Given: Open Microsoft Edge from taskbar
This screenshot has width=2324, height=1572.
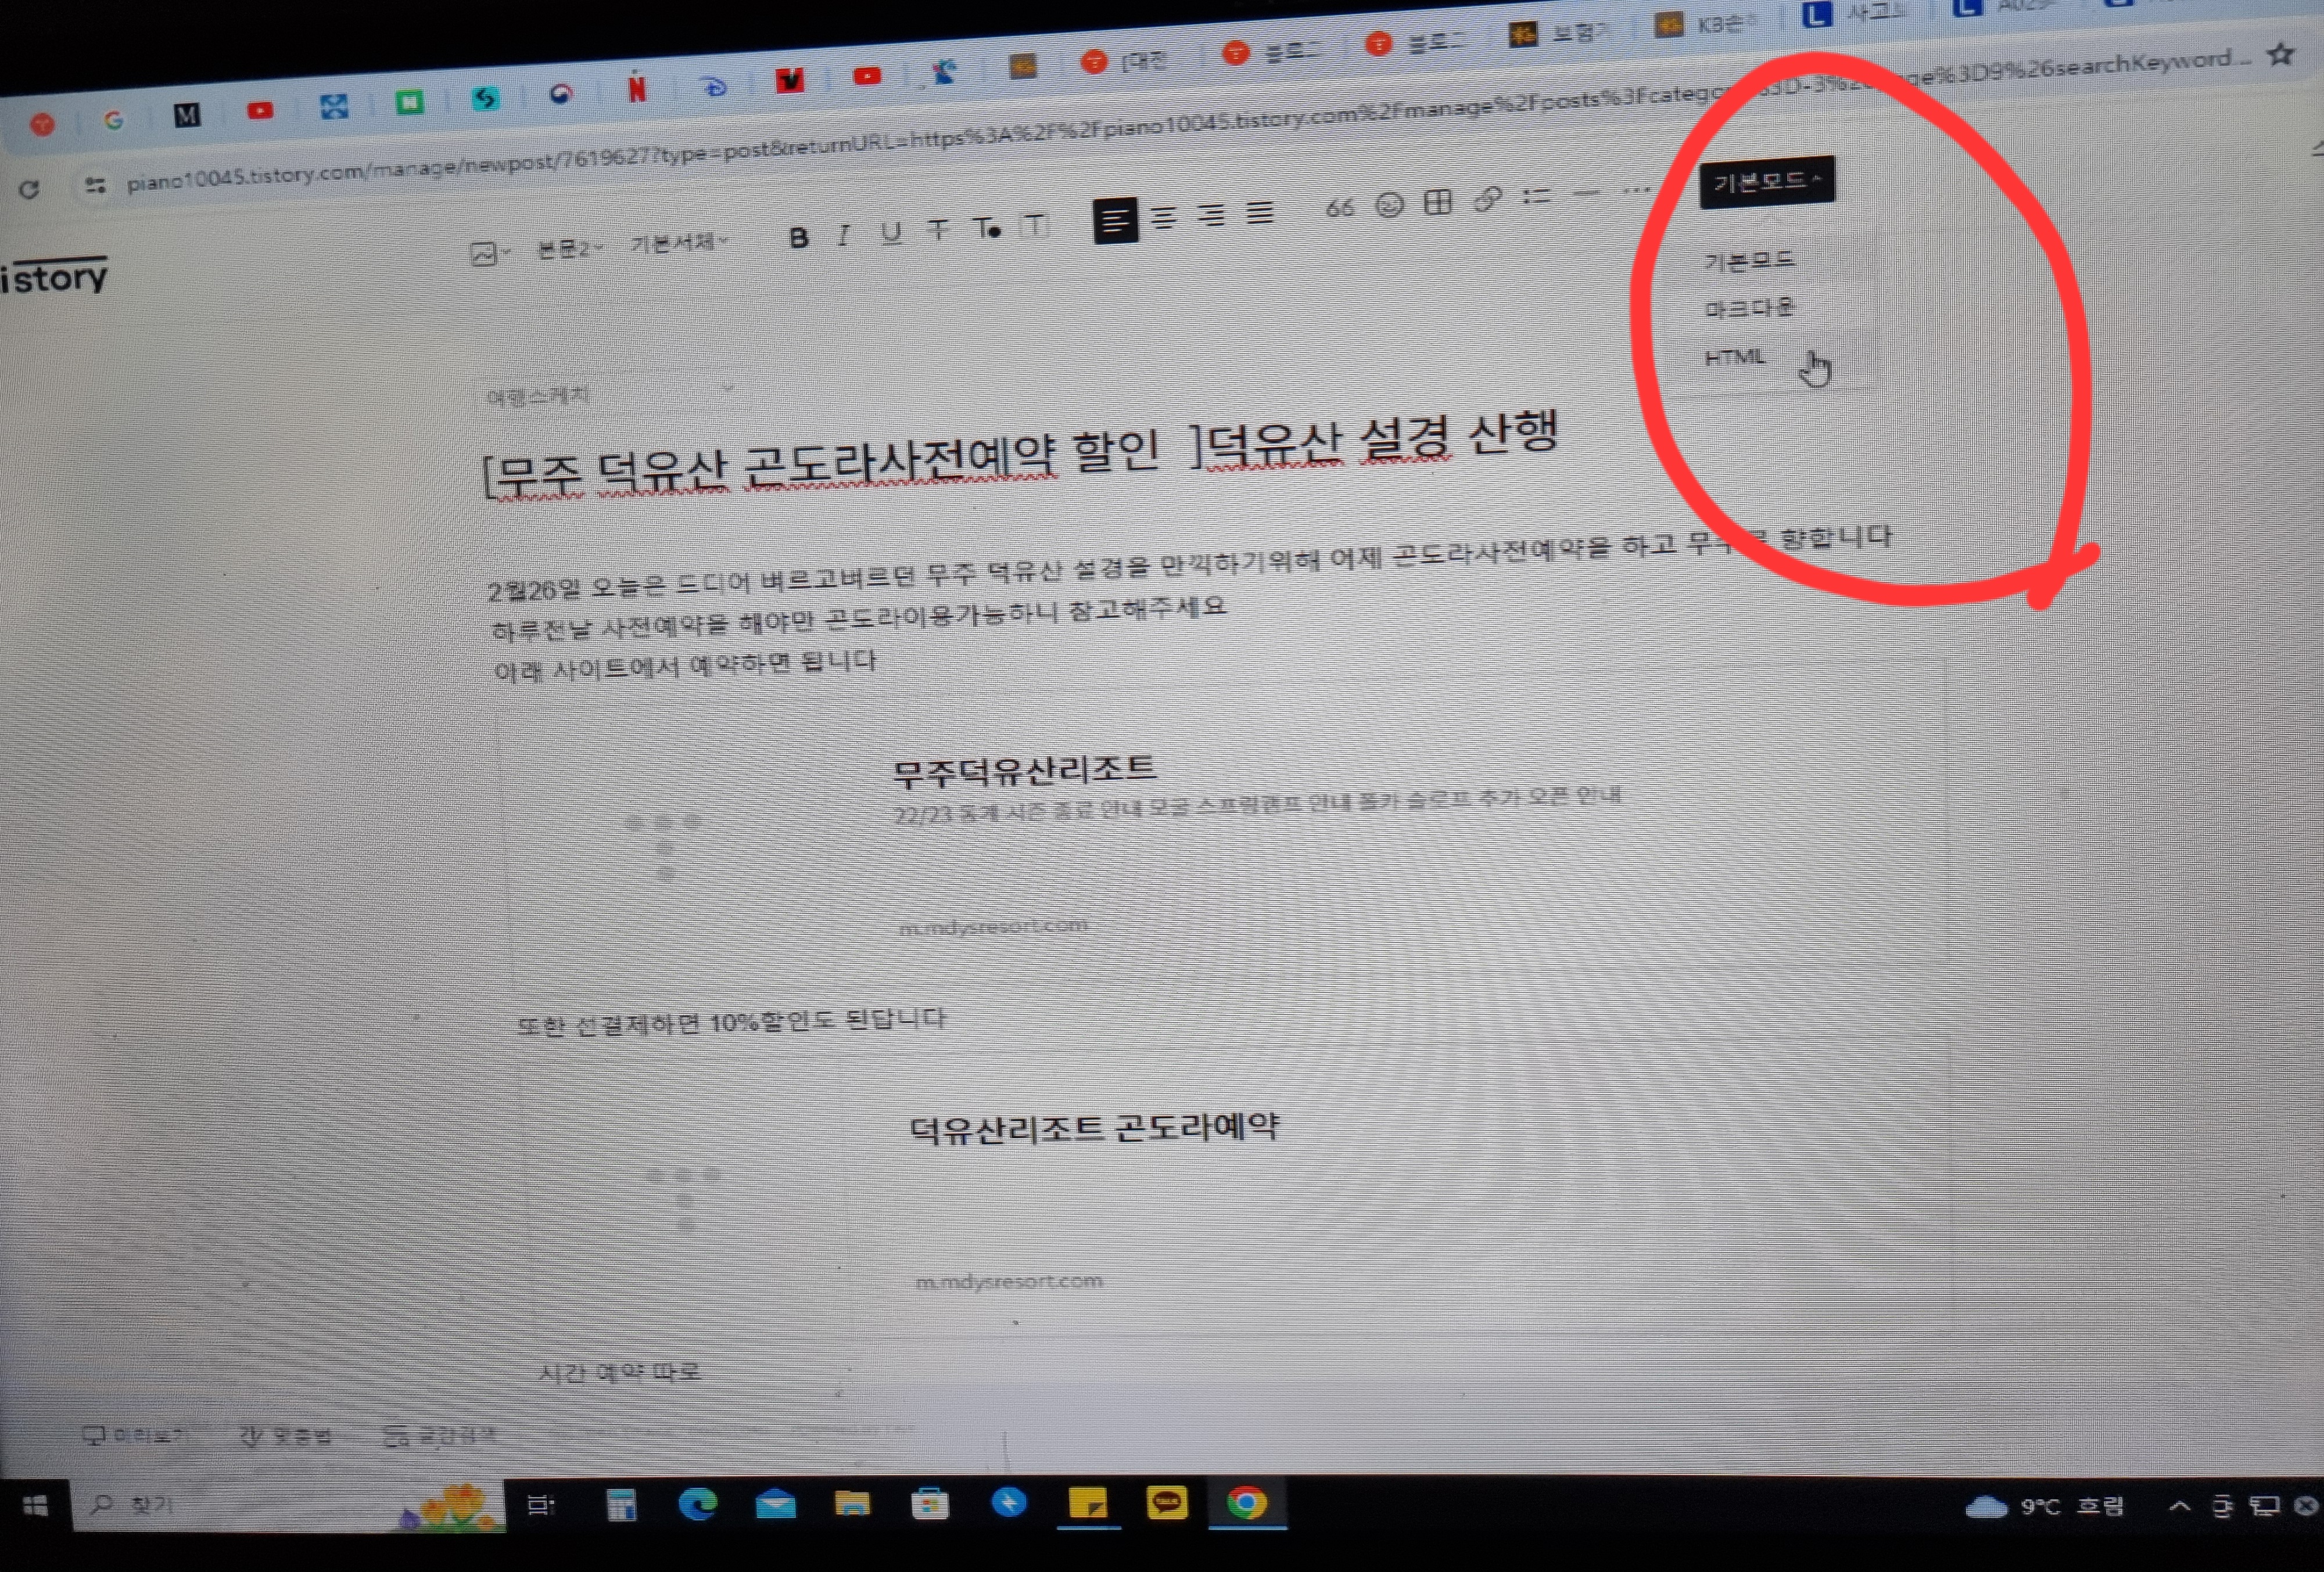Looking at the screenshot, I should click(698, 1504).
